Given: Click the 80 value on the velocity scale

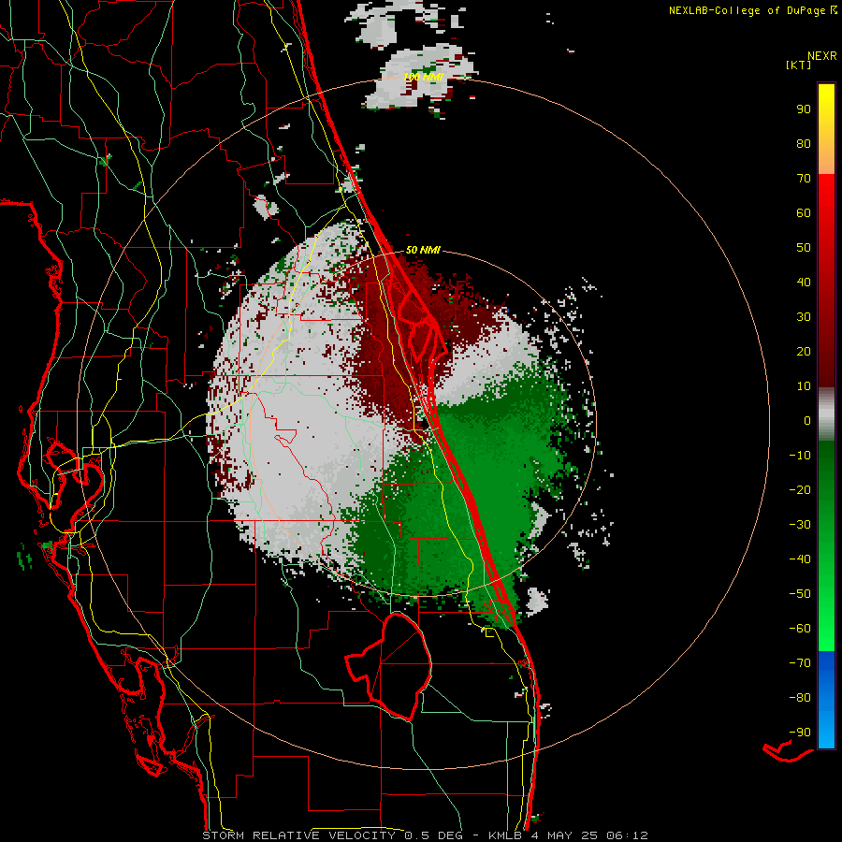Looking at the screenshot, I should coord(804,144).
